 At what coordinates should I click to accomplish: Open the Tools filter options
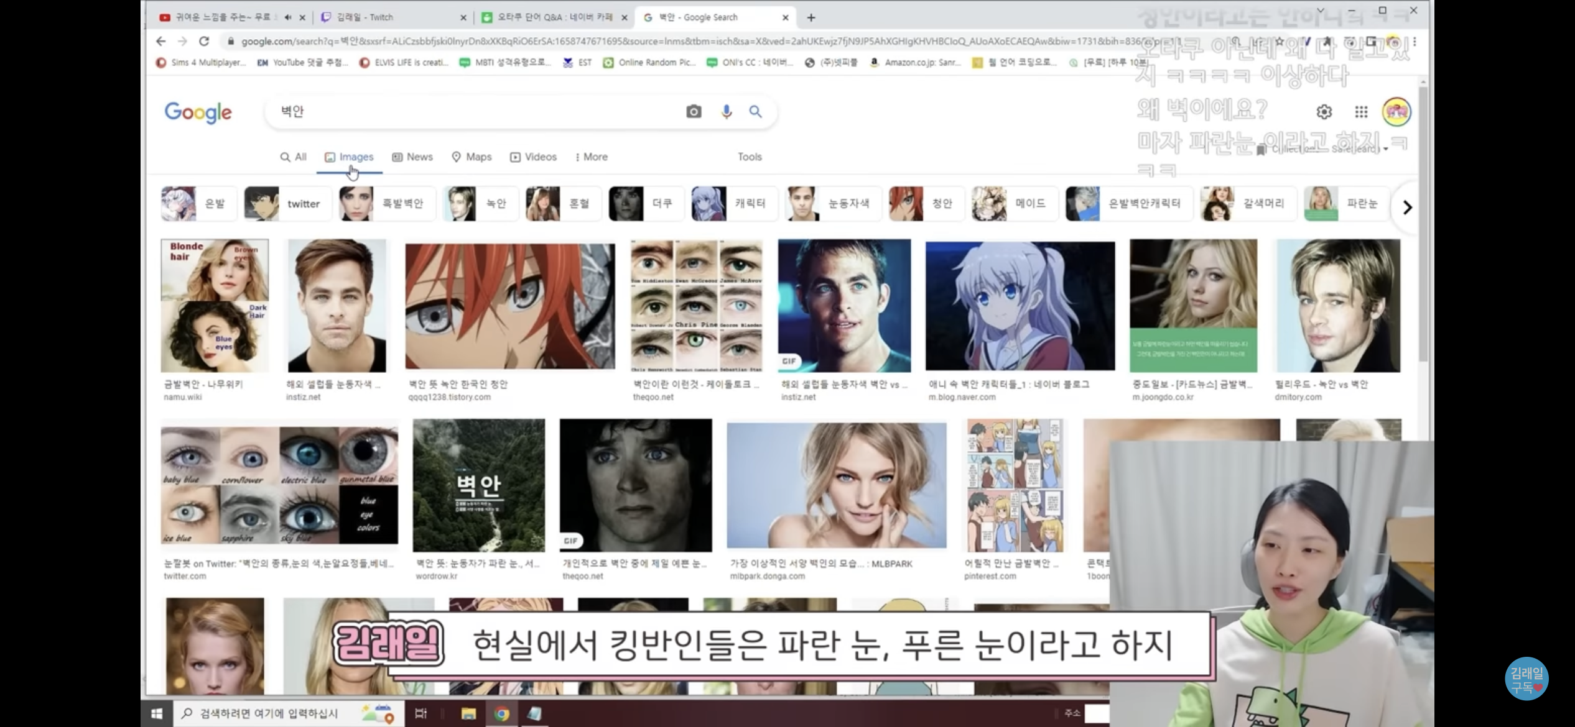750,157
